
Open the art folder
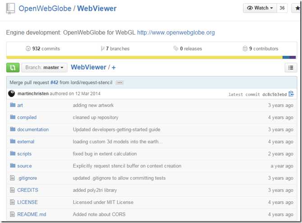tap(20, 105)
